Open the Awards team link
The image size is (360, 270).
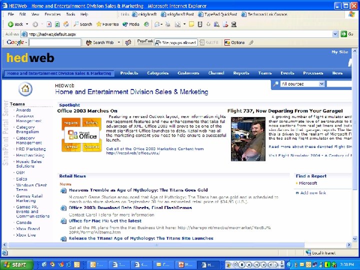pyautogui.click(x=23, y=110)
